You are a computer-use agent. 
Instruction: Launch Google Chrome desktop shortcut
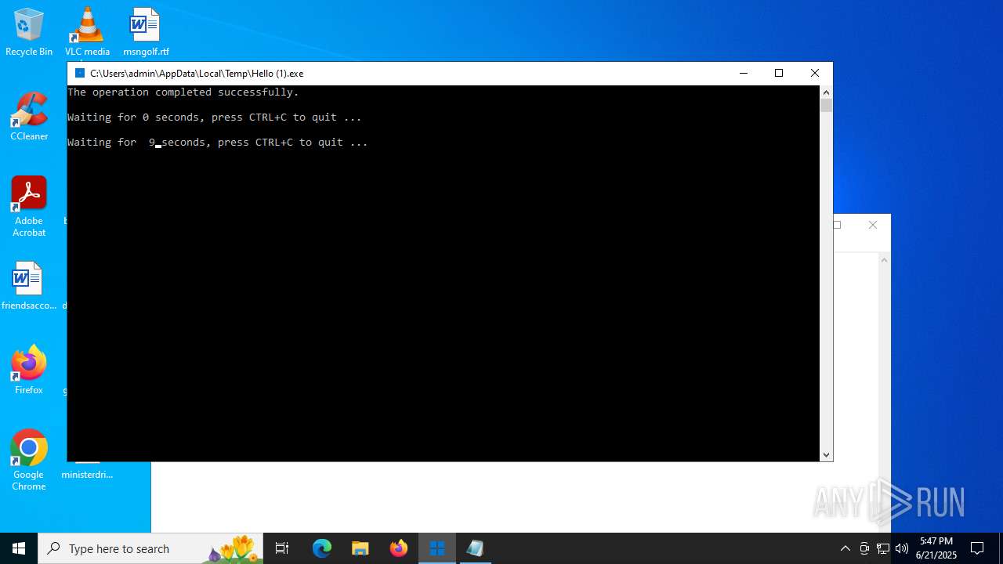[29, 461]
